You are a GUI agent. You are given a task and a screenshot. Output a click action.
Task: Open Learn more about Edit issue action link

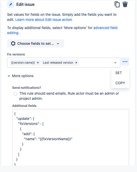click(44, 20)
